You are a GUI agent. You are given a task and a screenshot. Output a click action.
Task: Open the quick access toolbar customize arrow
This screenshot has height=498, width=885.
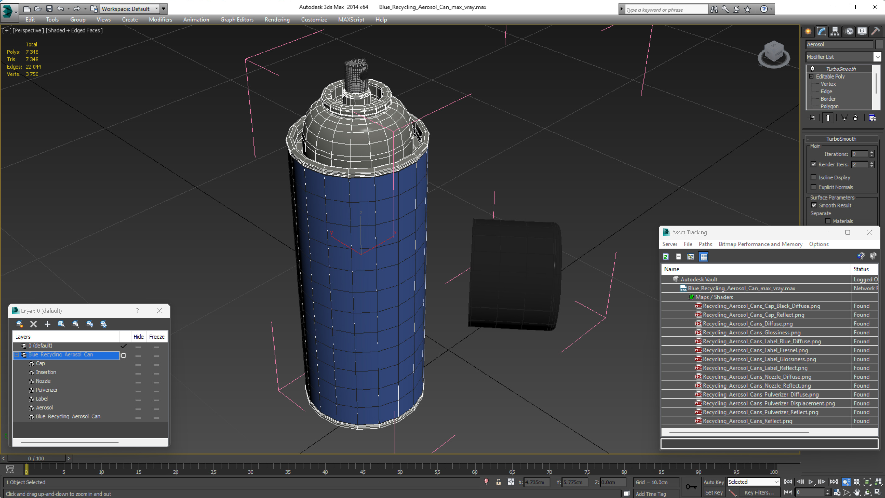coord(163,9)
